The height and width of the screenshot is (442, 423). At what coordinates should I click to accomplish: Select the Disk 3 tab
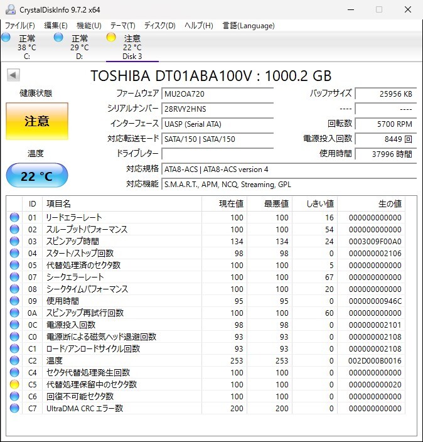(x=132, y=47)
